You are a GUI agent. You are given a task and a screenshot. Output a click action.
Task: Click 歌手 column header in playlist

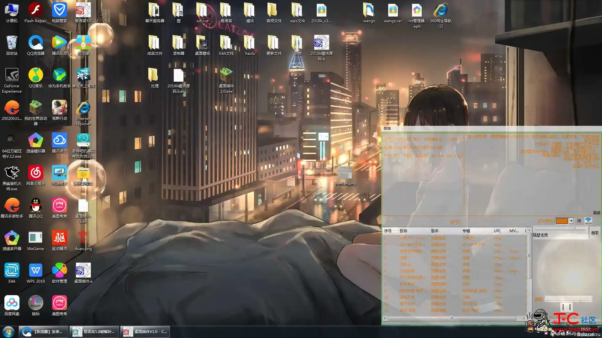pos(435,231)
